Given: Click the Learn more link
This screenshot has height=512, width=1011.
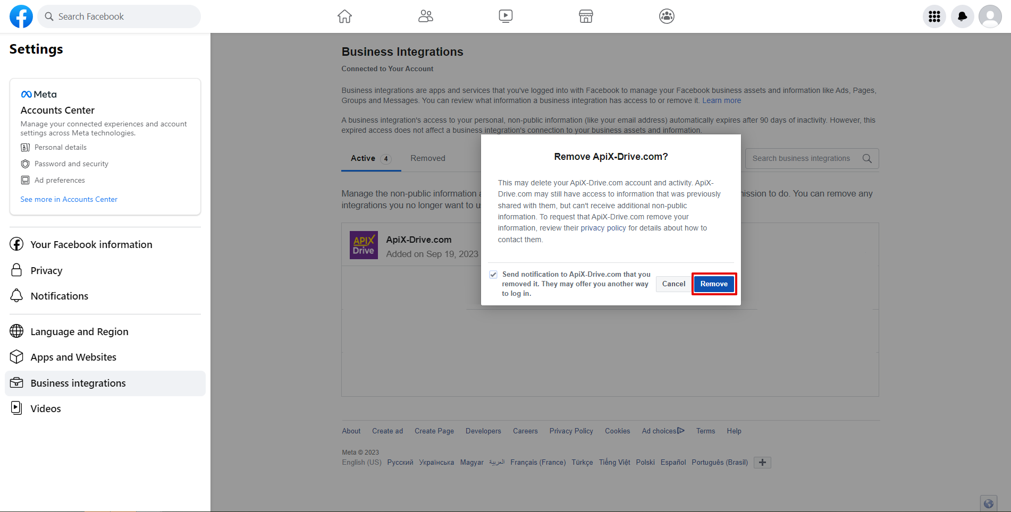Looking at the screenshot, I should [721, 101].
